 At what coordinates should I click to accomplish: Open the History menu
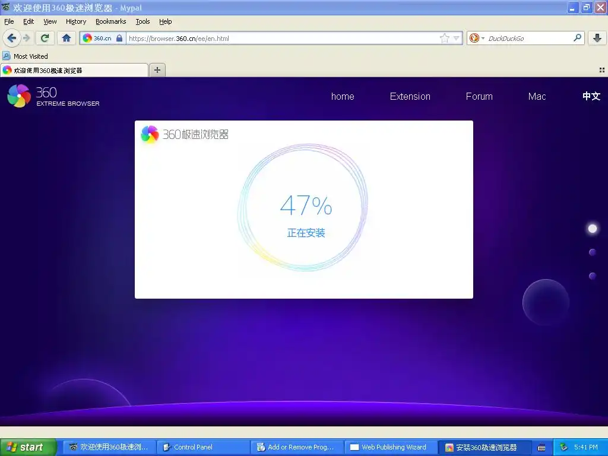[76, 21]
